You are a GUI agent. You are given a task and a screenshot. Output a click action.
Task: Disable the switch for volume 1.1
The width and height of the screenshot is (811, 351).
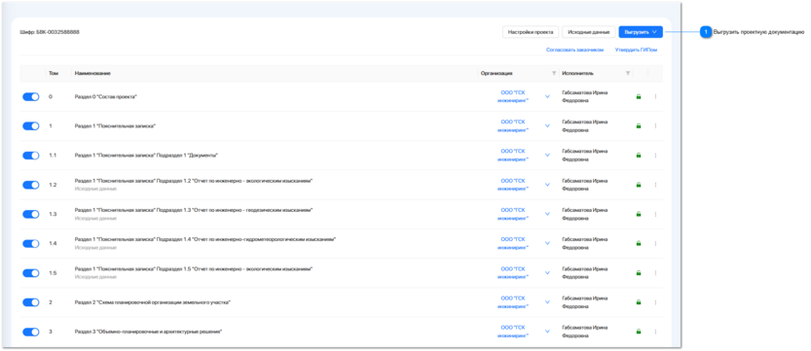(31, 156)
